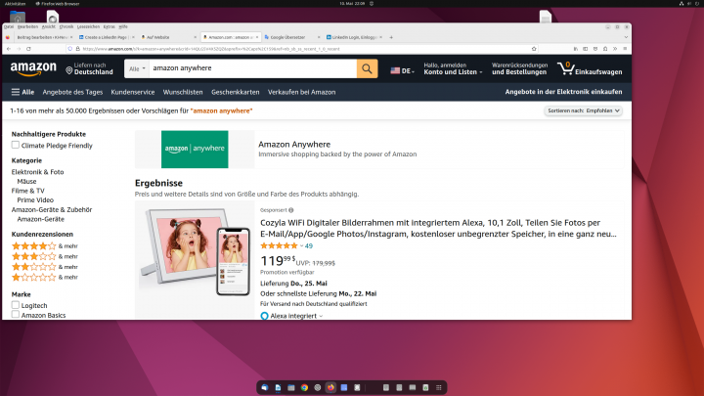Viewport: 704px width, 396px height.
Task: Click the home folder desktop icon
Action: [18, 18]
